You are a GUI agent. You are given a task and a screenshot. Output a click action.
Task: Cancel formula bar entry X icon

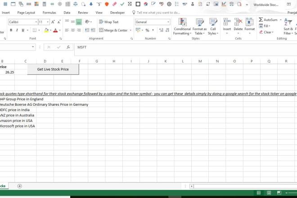[49, 47]
